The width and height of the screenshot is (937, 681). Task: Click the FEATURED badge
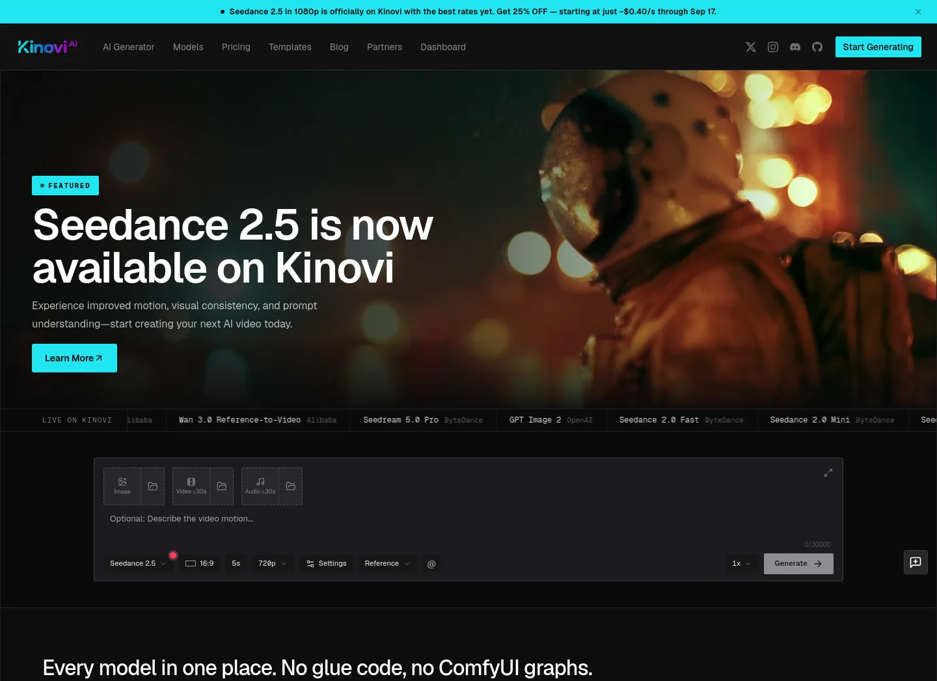click(x=65, y=186)
